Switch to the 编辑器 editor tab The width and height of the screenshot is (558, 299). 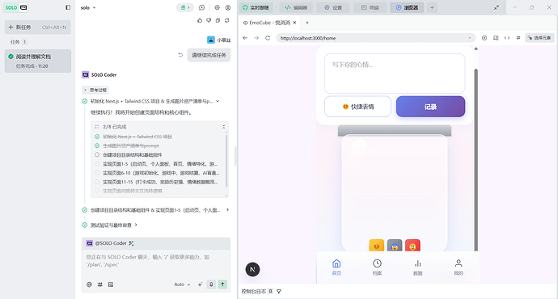pos(296,7)
